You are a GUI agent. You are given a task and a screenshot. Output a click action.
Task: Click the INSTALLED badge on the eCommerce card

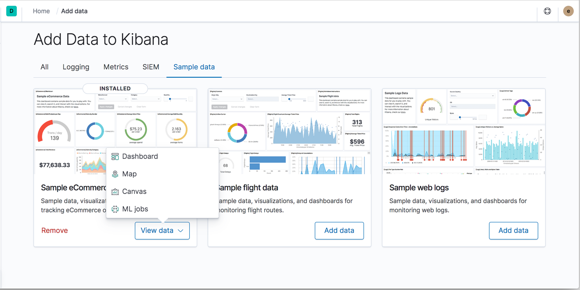click(115, 88)
